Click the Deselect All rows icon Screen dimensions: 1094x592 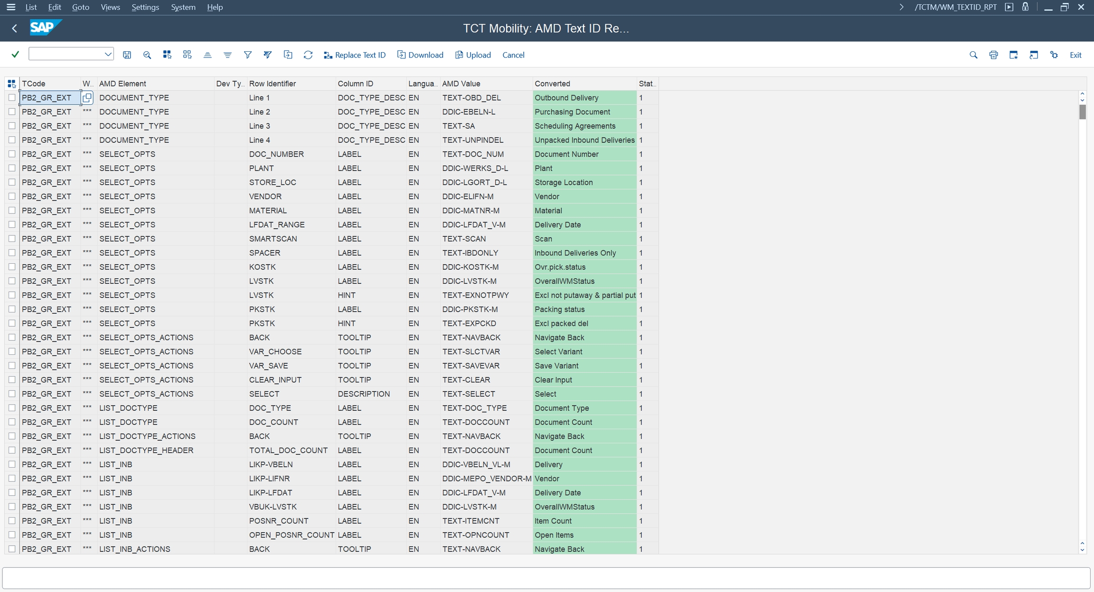tap(187, 55)
